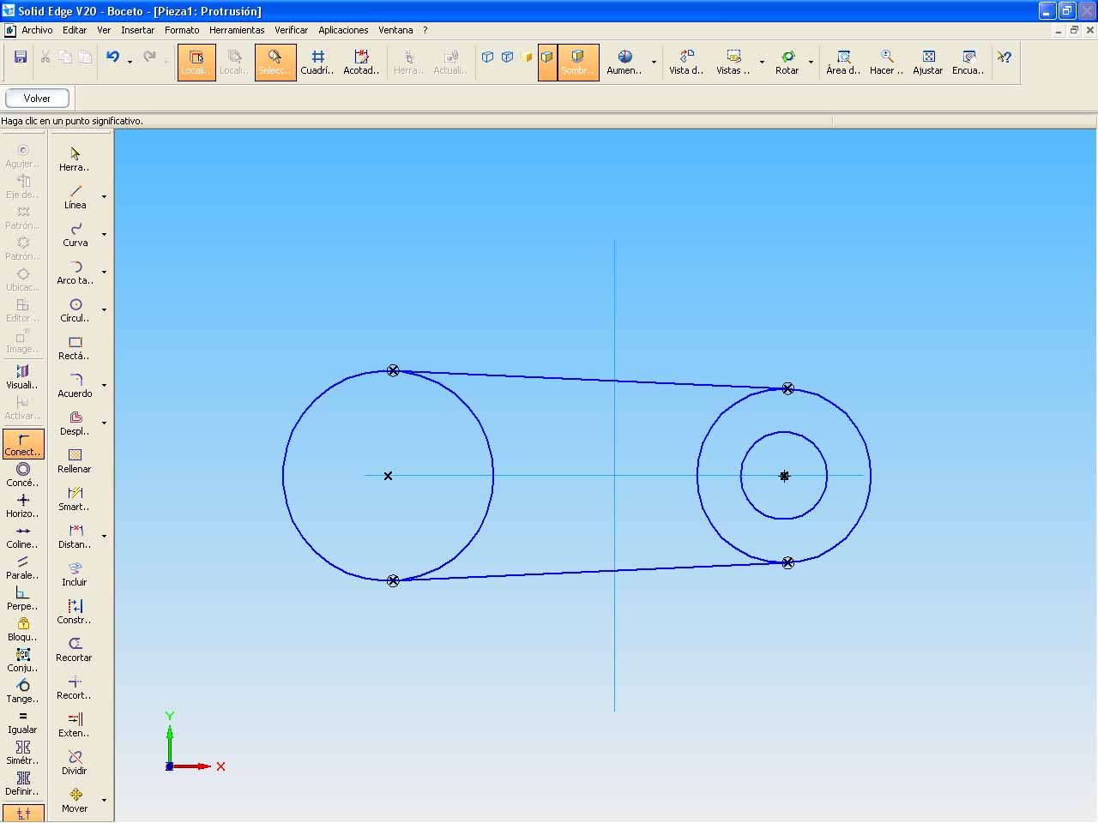Choose the Acuerdo fillet tool
Screen dimensions: 1098x823
(75, 386)
